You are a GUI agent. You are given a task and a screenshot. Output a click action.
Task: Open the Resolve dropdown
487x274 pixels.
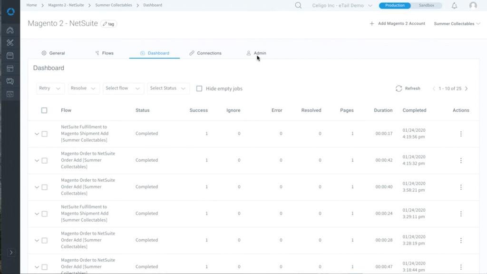(84, 88)
